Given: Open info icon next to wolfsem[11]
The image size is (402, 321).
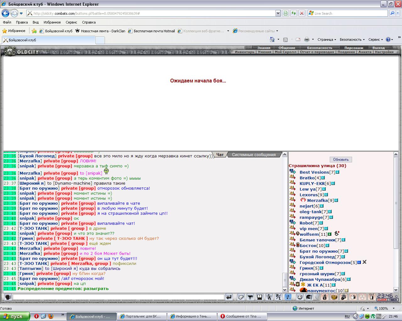Looking at the screenshot, I should (x=330, y=234).
